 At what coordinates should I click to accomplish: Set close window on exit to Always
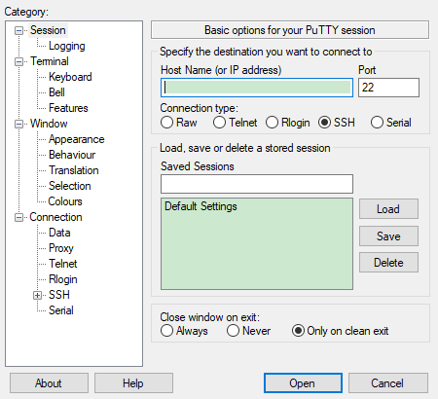166,331
